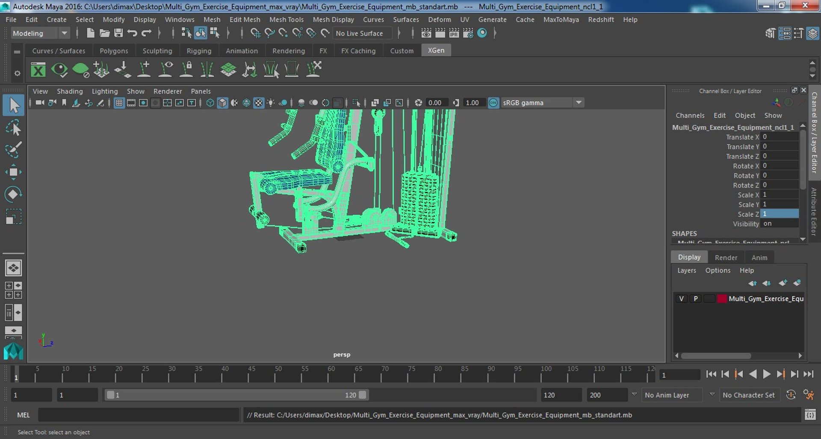Select the Lasso tool in toolbox
Viewport: 821px width, 439px height.
(x=13, y=128)
